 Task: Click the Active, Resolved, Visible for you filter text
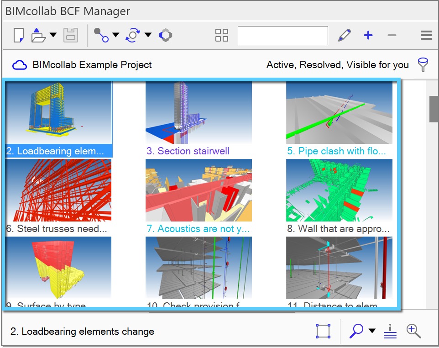338,65
